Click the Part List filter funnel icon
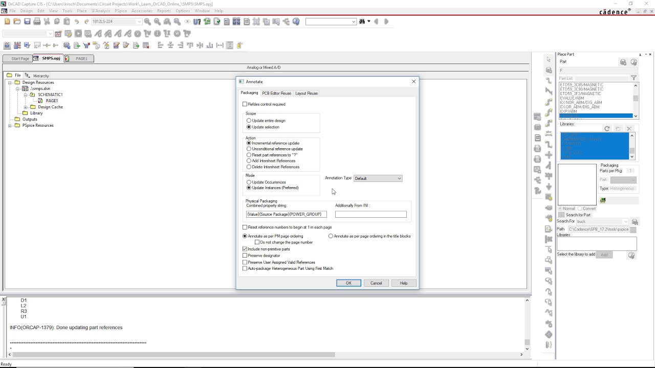The image size is (655, 368). [634, 78]
